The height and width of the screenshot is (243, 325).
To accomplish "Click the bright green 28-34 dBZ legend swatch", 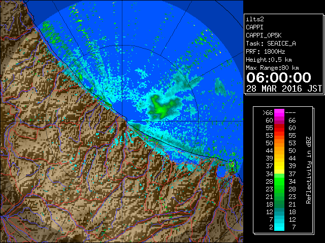I will (279, 181).
